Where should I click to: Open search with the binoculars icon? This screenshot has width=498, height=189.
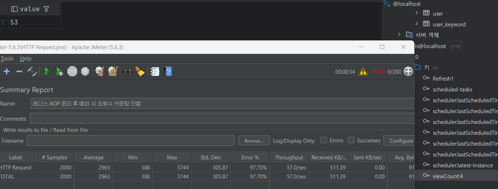pyautogui.click(x=127, y=72)
